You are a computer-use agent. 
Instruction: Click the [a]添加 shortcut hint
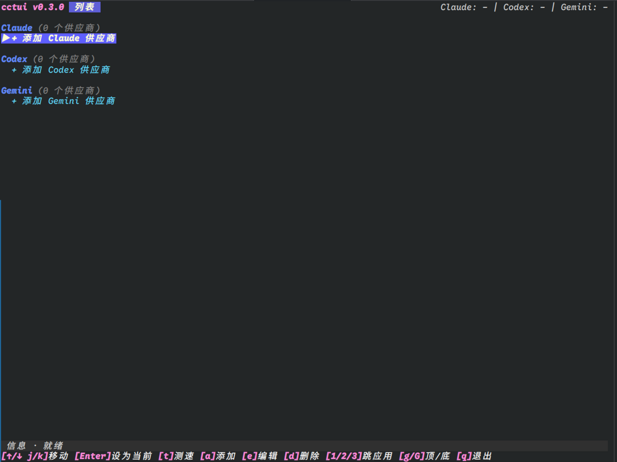[x=218, y=456]
